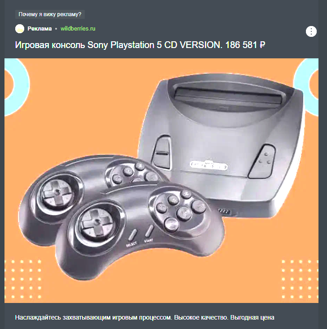The height and width of the screenshot is (329, 327).
Task: Open the three-dot ad options menu
Action: (x=311, y=31)
